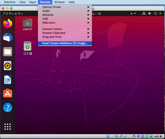Open the View menu
This screenshot has height=139, width=165.
[22, 2]
